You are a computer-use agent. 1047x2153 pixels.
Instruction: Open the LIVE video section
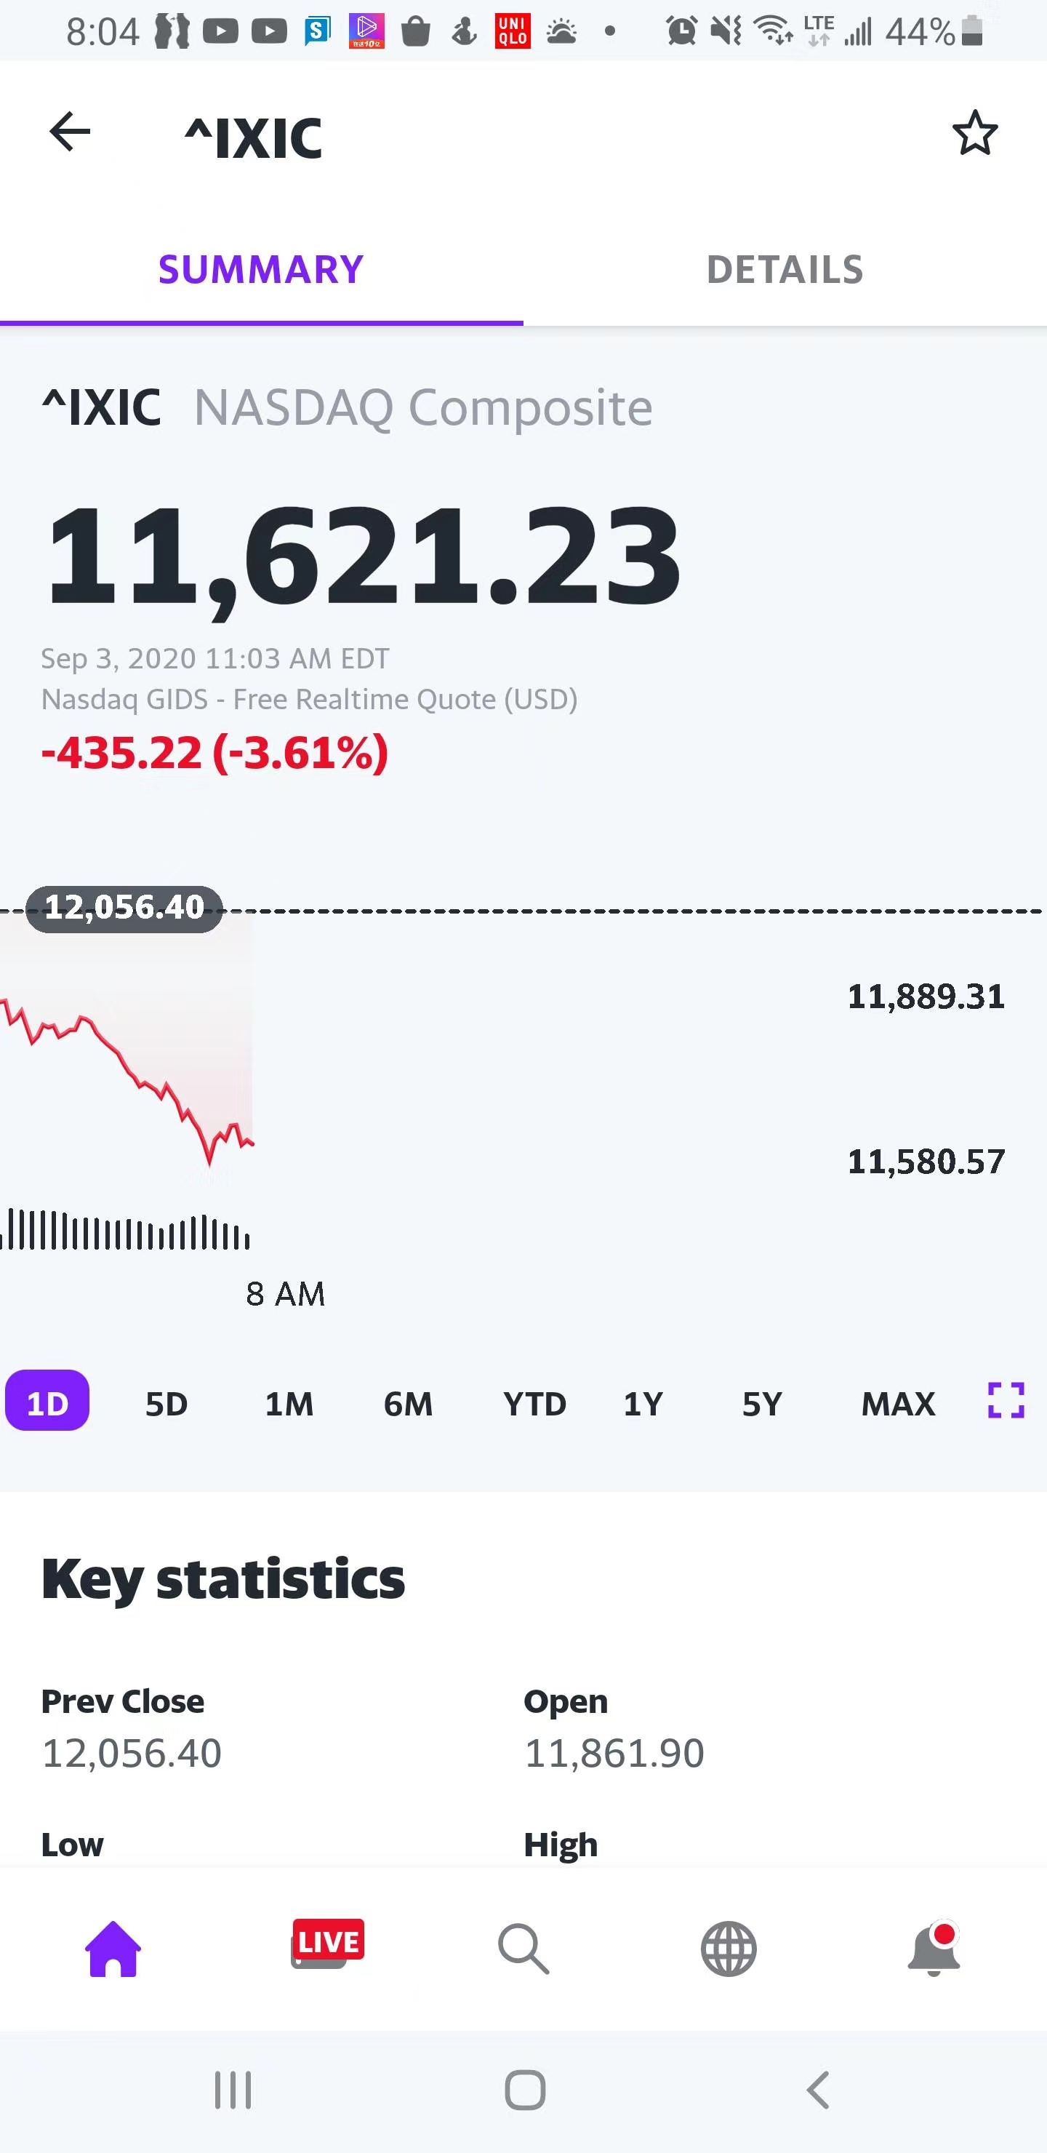tap(328, 1944)
